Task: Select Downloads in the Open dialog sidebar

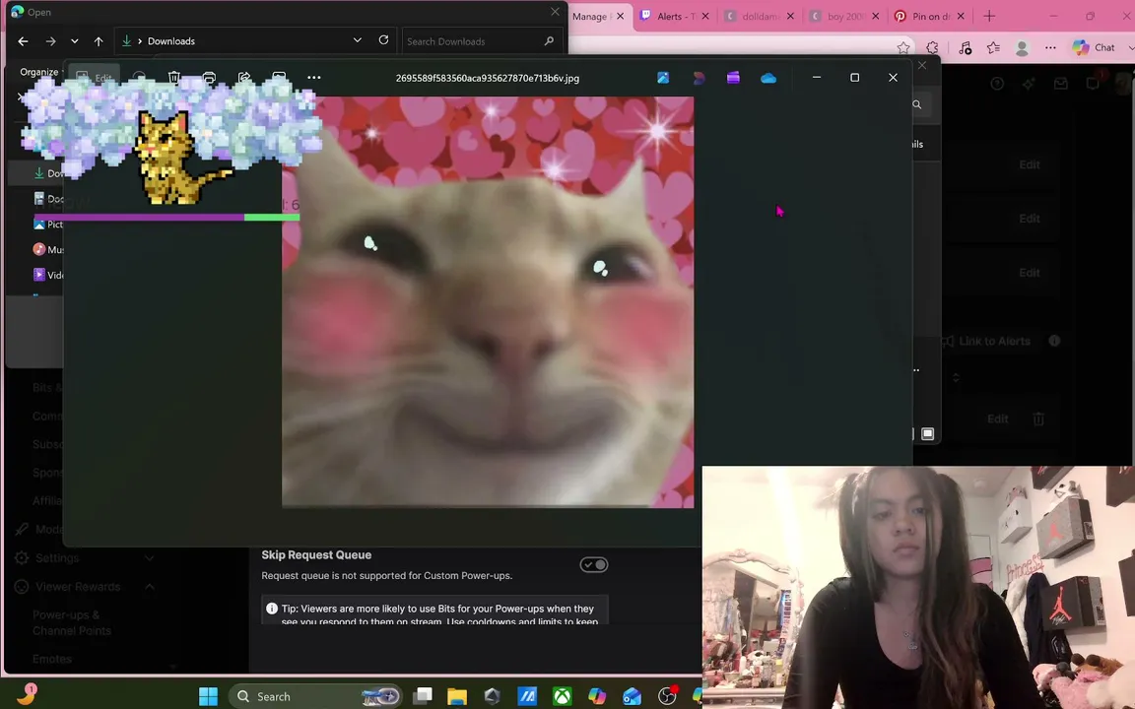Action: pos(49,173)
